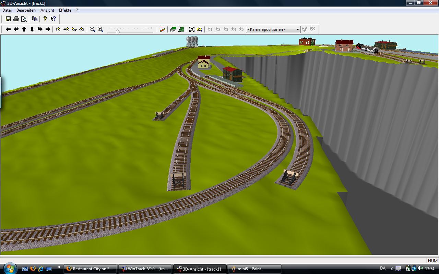
Task: Delete camera position X icon
Action: [x=312, y=29]
